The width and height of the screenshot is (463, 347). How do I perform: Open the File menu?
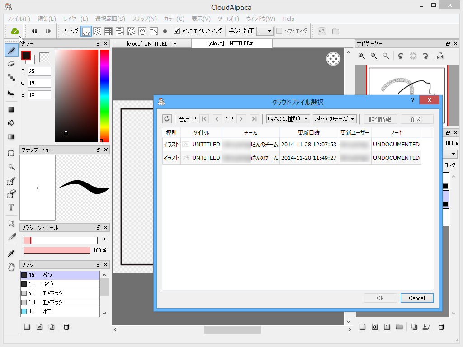(x=18, y=19)
